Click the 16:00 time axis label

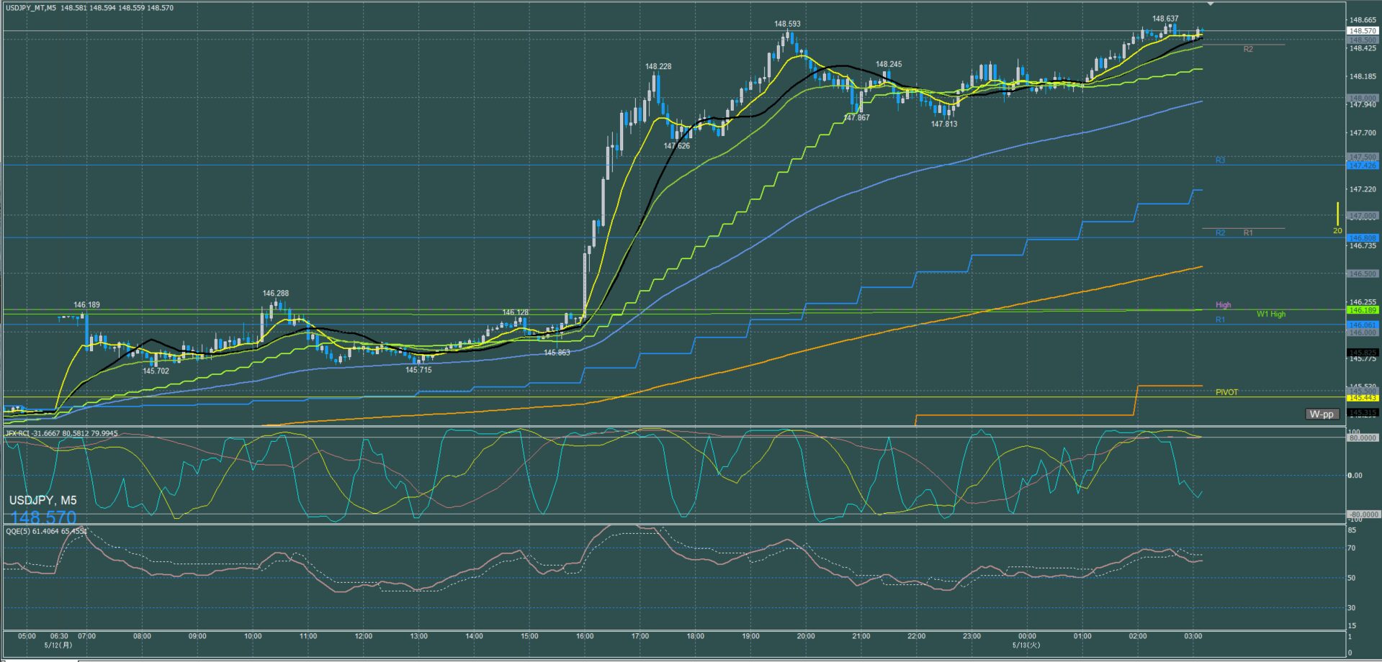point(585,636)
